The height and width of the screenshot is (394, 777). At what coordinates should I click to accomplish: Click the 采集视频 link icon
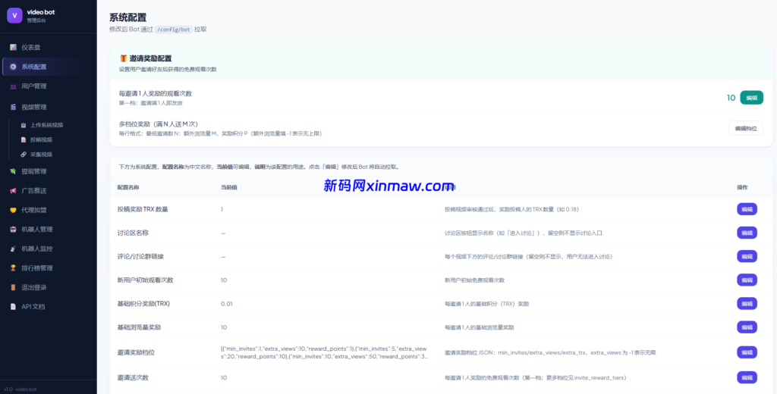[x=24, y=155]
